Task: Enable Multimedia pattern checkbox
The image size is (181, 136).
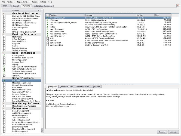Action: [4, 37]
